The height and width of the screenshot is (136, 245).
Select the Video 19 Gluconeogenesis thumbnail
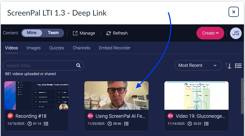(x=196, y=95)
